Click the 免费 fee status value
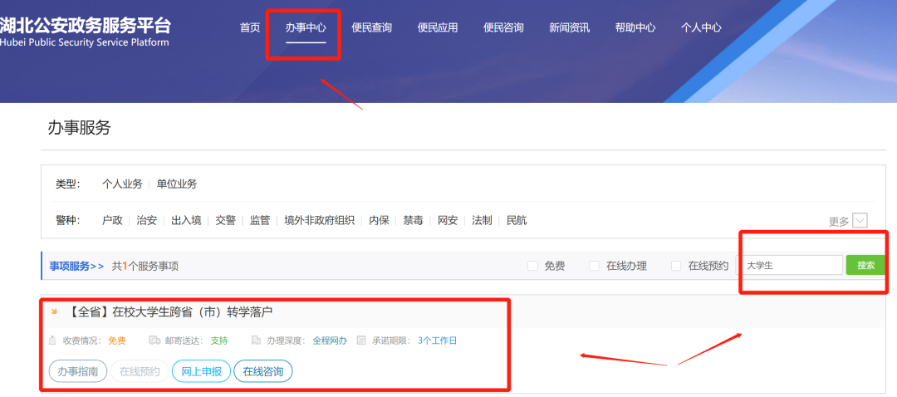 pos(117,341)
